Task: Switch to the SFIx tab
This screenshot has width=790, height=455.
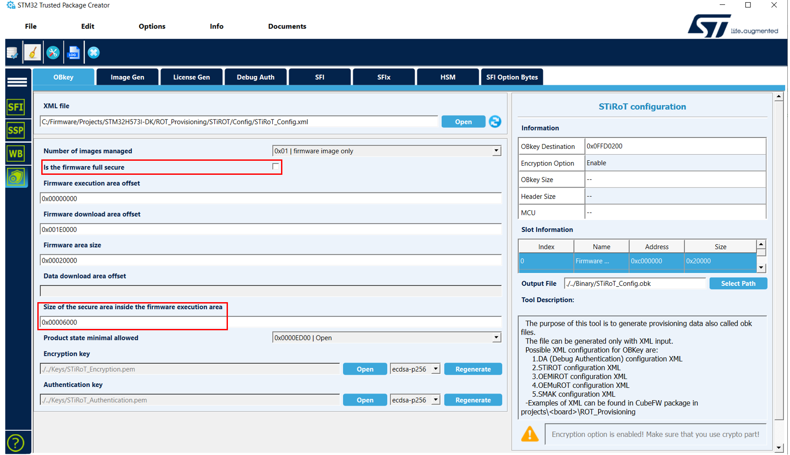Action: (x=384, y=77)
